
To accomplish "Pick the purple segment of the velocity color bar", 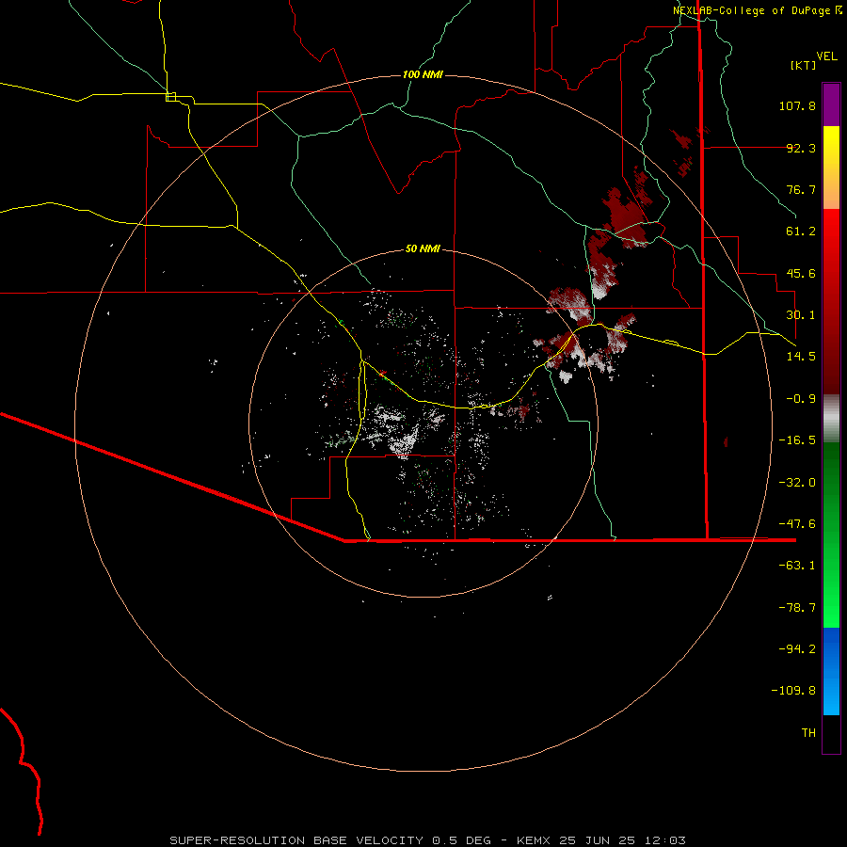I will pyautogui.click(x=831, y=104).
